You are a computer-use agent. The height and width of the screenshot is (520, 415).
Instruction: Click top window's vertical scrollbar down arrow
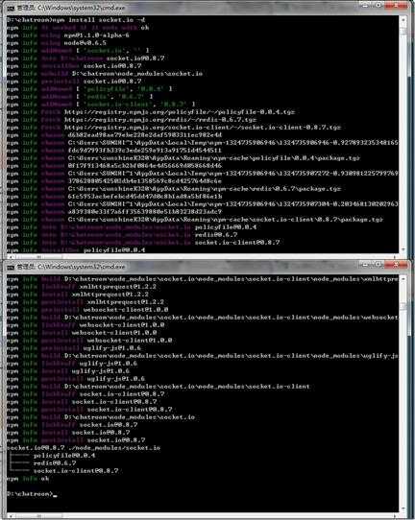pos(403,249)
